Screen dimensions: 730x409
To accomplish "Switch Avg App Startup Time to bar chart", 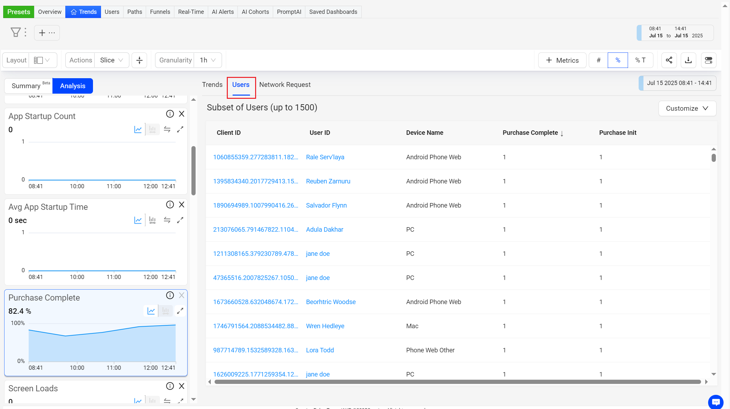I will 152,220.
